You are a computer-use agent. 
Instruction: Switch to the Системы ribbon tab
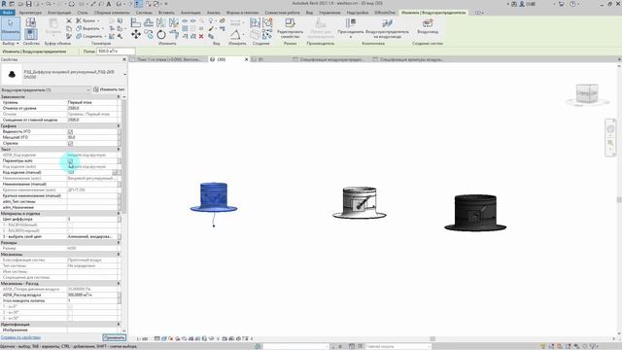tap(144, 13)
